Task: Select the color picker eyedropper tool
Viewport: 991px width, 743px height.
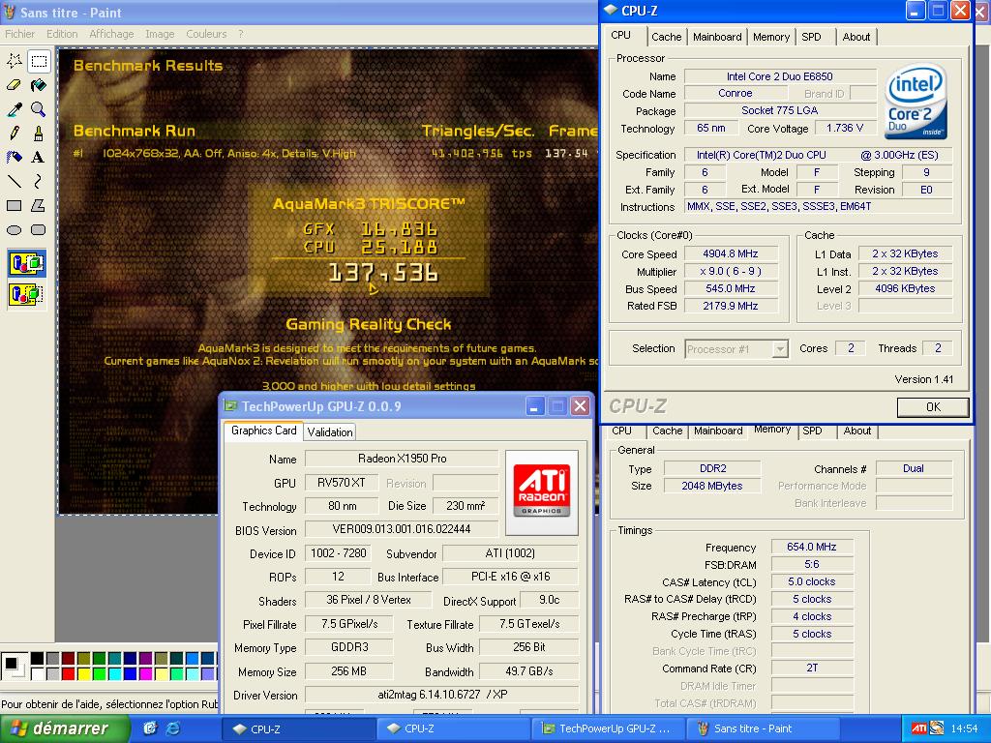Action: coord(14,109)
